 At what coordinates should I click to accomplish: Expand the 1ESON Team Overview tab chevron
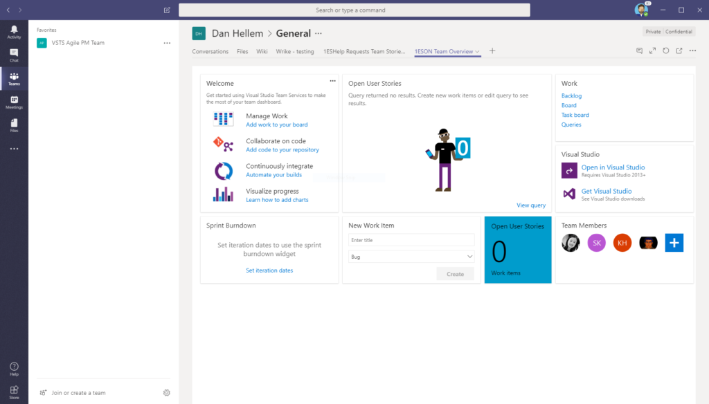pos(478,52)
